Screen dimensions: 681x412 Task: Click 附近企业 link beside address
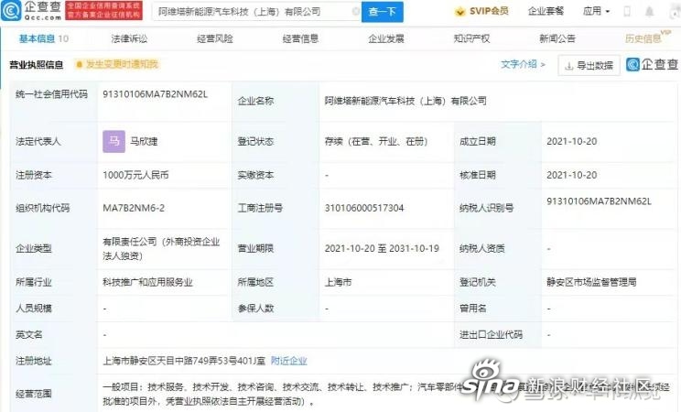(289, 361)
